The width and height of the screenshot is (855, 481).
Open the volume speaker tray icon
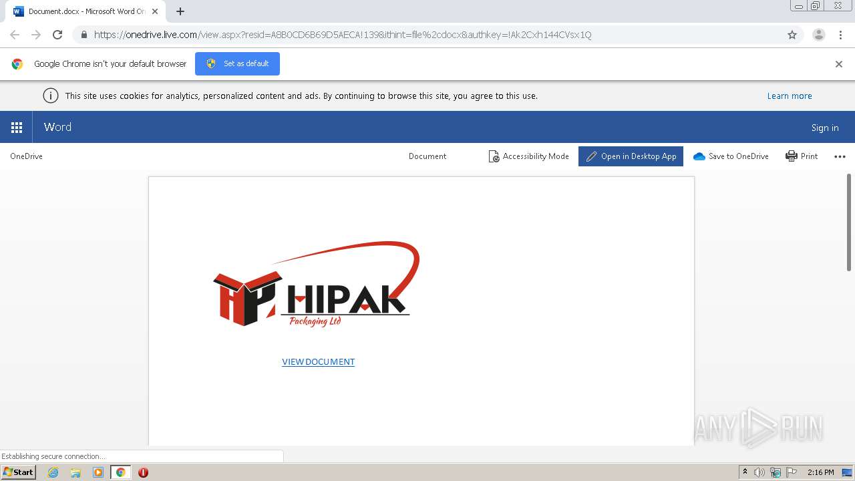pos(759,472)
